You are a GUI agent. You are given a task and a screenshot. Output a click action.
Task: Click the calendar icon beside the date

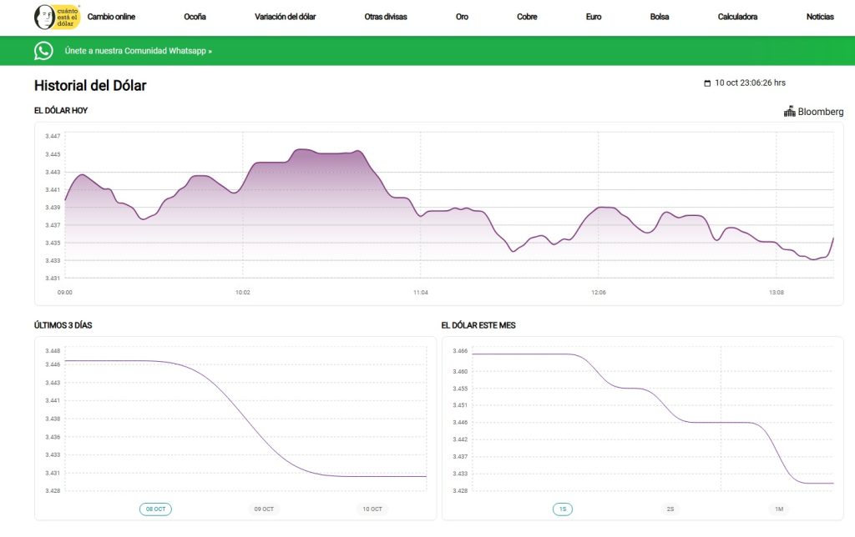(708, 83)
